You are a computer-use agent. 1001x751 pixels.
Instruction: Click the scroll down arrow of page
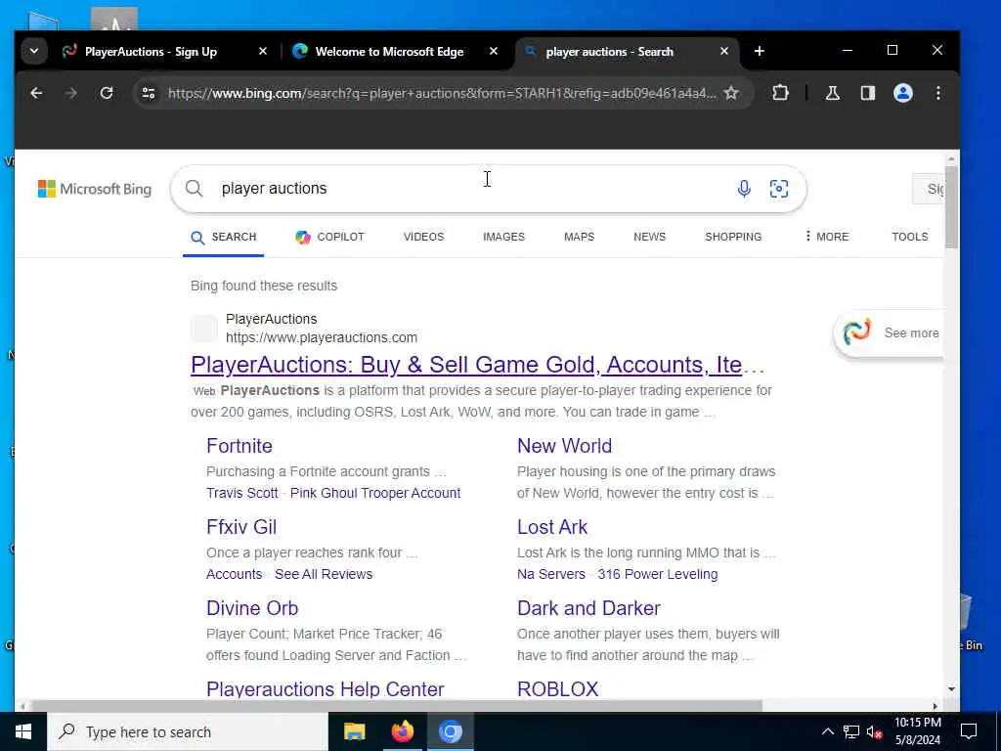[951, 689]
